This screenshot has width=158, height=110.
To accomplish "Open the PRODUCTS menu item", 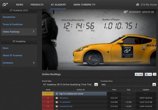I will [x=37, y=5].
